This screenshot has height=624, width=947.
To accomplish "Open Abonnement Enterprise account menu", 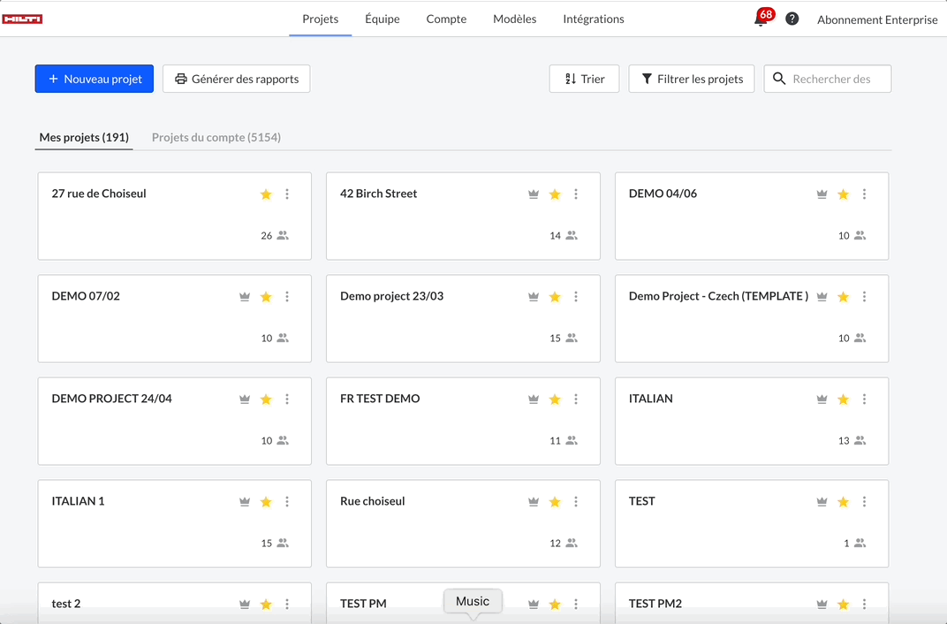I will pos(877,19).
